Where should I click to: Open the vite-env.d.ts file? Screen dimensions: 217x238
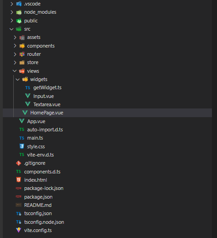(x=40, y=155)
